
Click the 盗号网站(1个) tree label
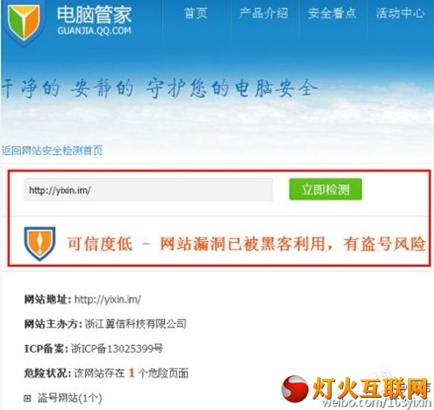tap(69, 398)
